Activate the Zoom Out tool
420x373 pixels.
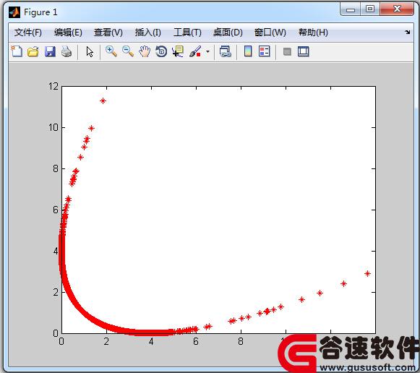tap(128, 51)
